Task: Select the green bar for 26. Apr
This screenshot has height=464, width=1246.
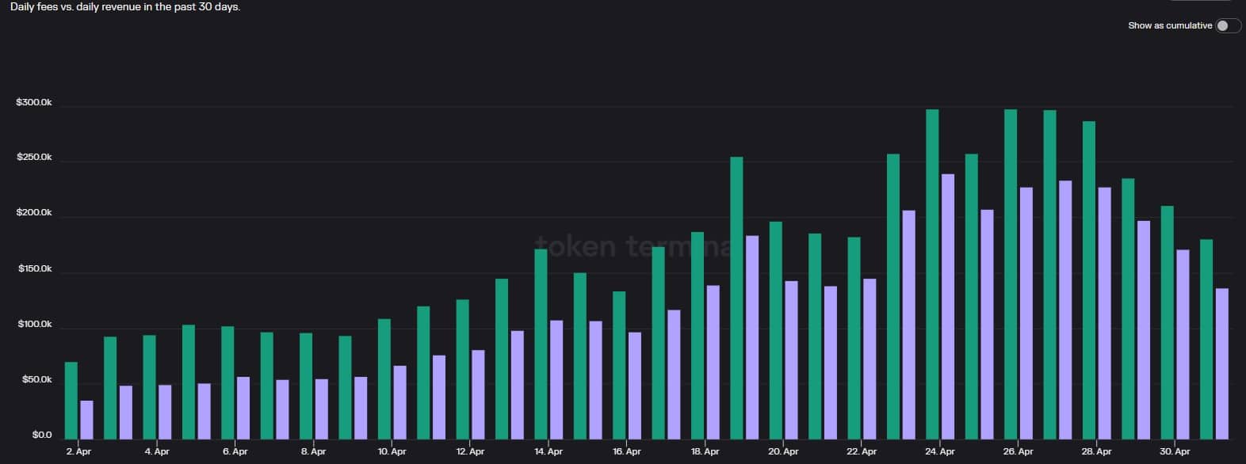Action: [x=1011, y=274]
